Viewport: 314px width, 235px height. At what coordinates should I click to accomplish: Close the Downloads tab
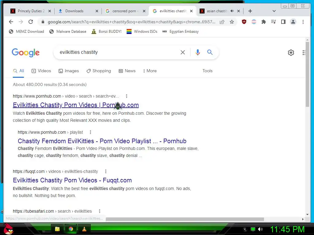97,11
